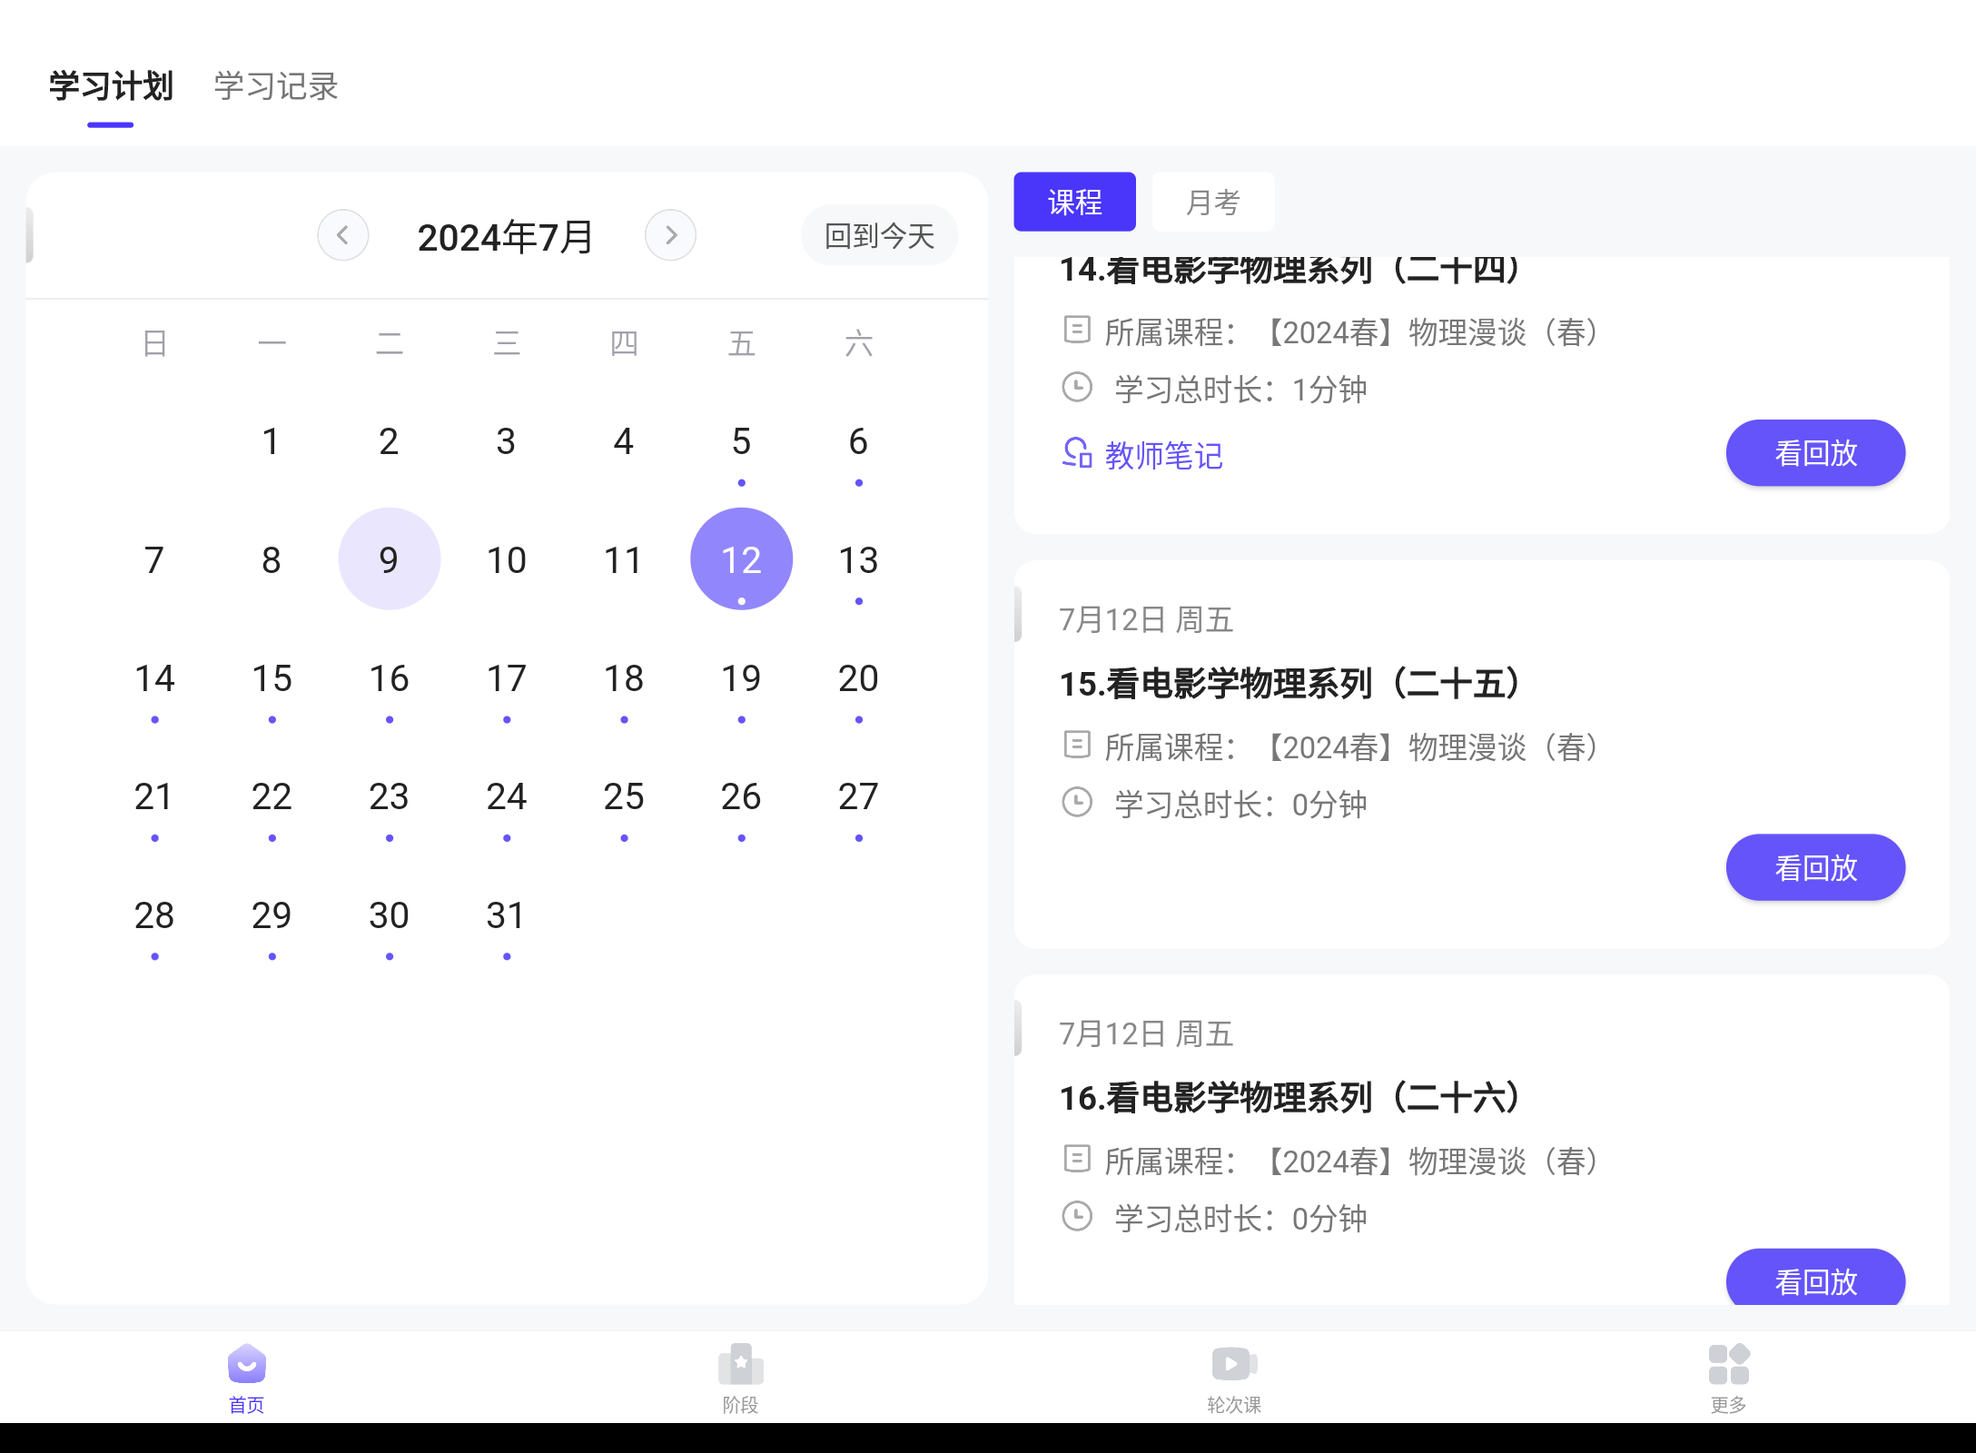1976x1453 pixels.
Task: Open the 更多 grid icon
Action: (x=1727, y=1364)
